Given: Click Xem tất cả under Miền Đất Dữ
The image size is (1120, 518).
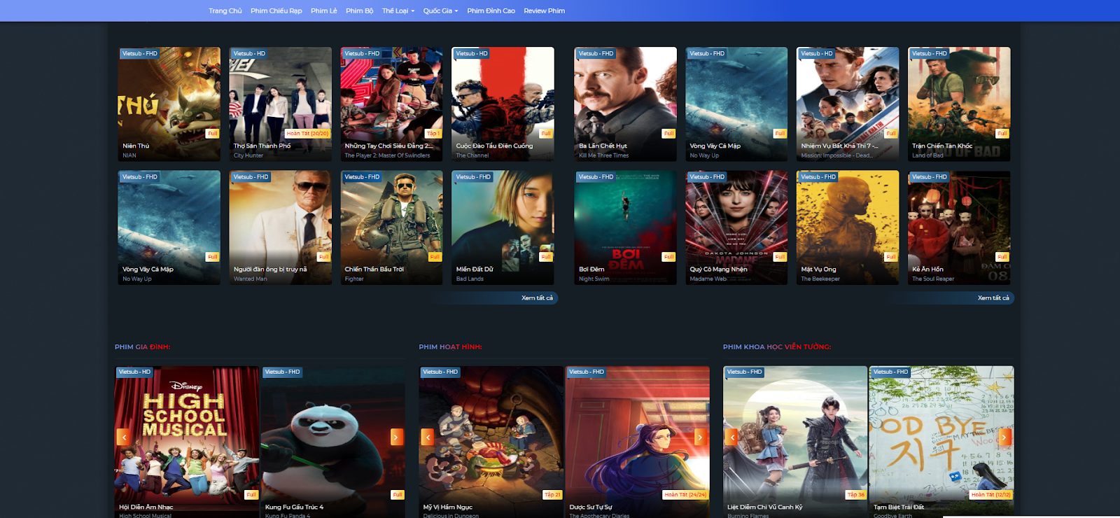Looking at the screenshot, I should [x=537, y=298].
